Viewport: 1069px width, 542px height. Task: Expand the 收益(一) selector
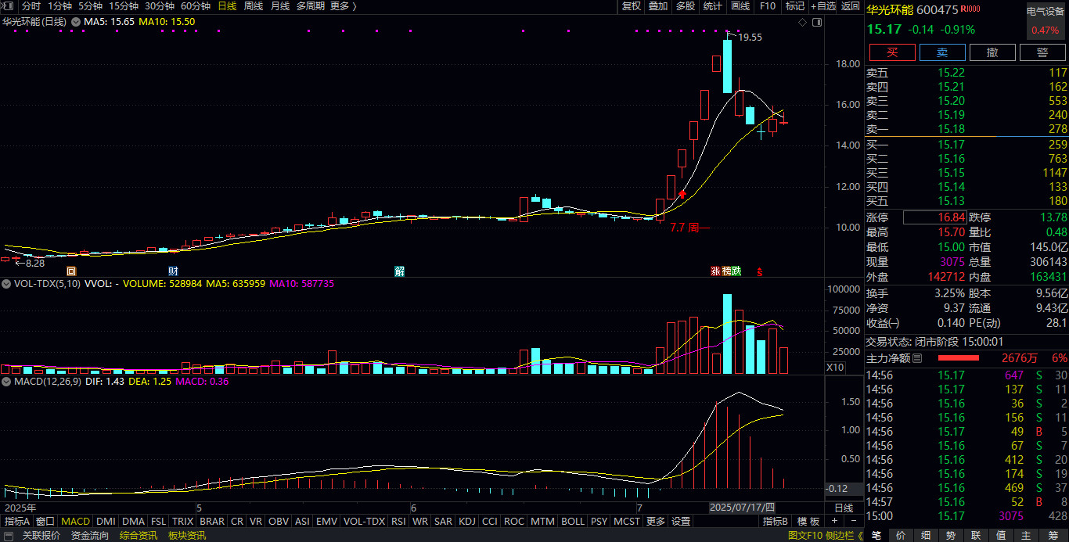pyautogui.click(x=883, y=323)
